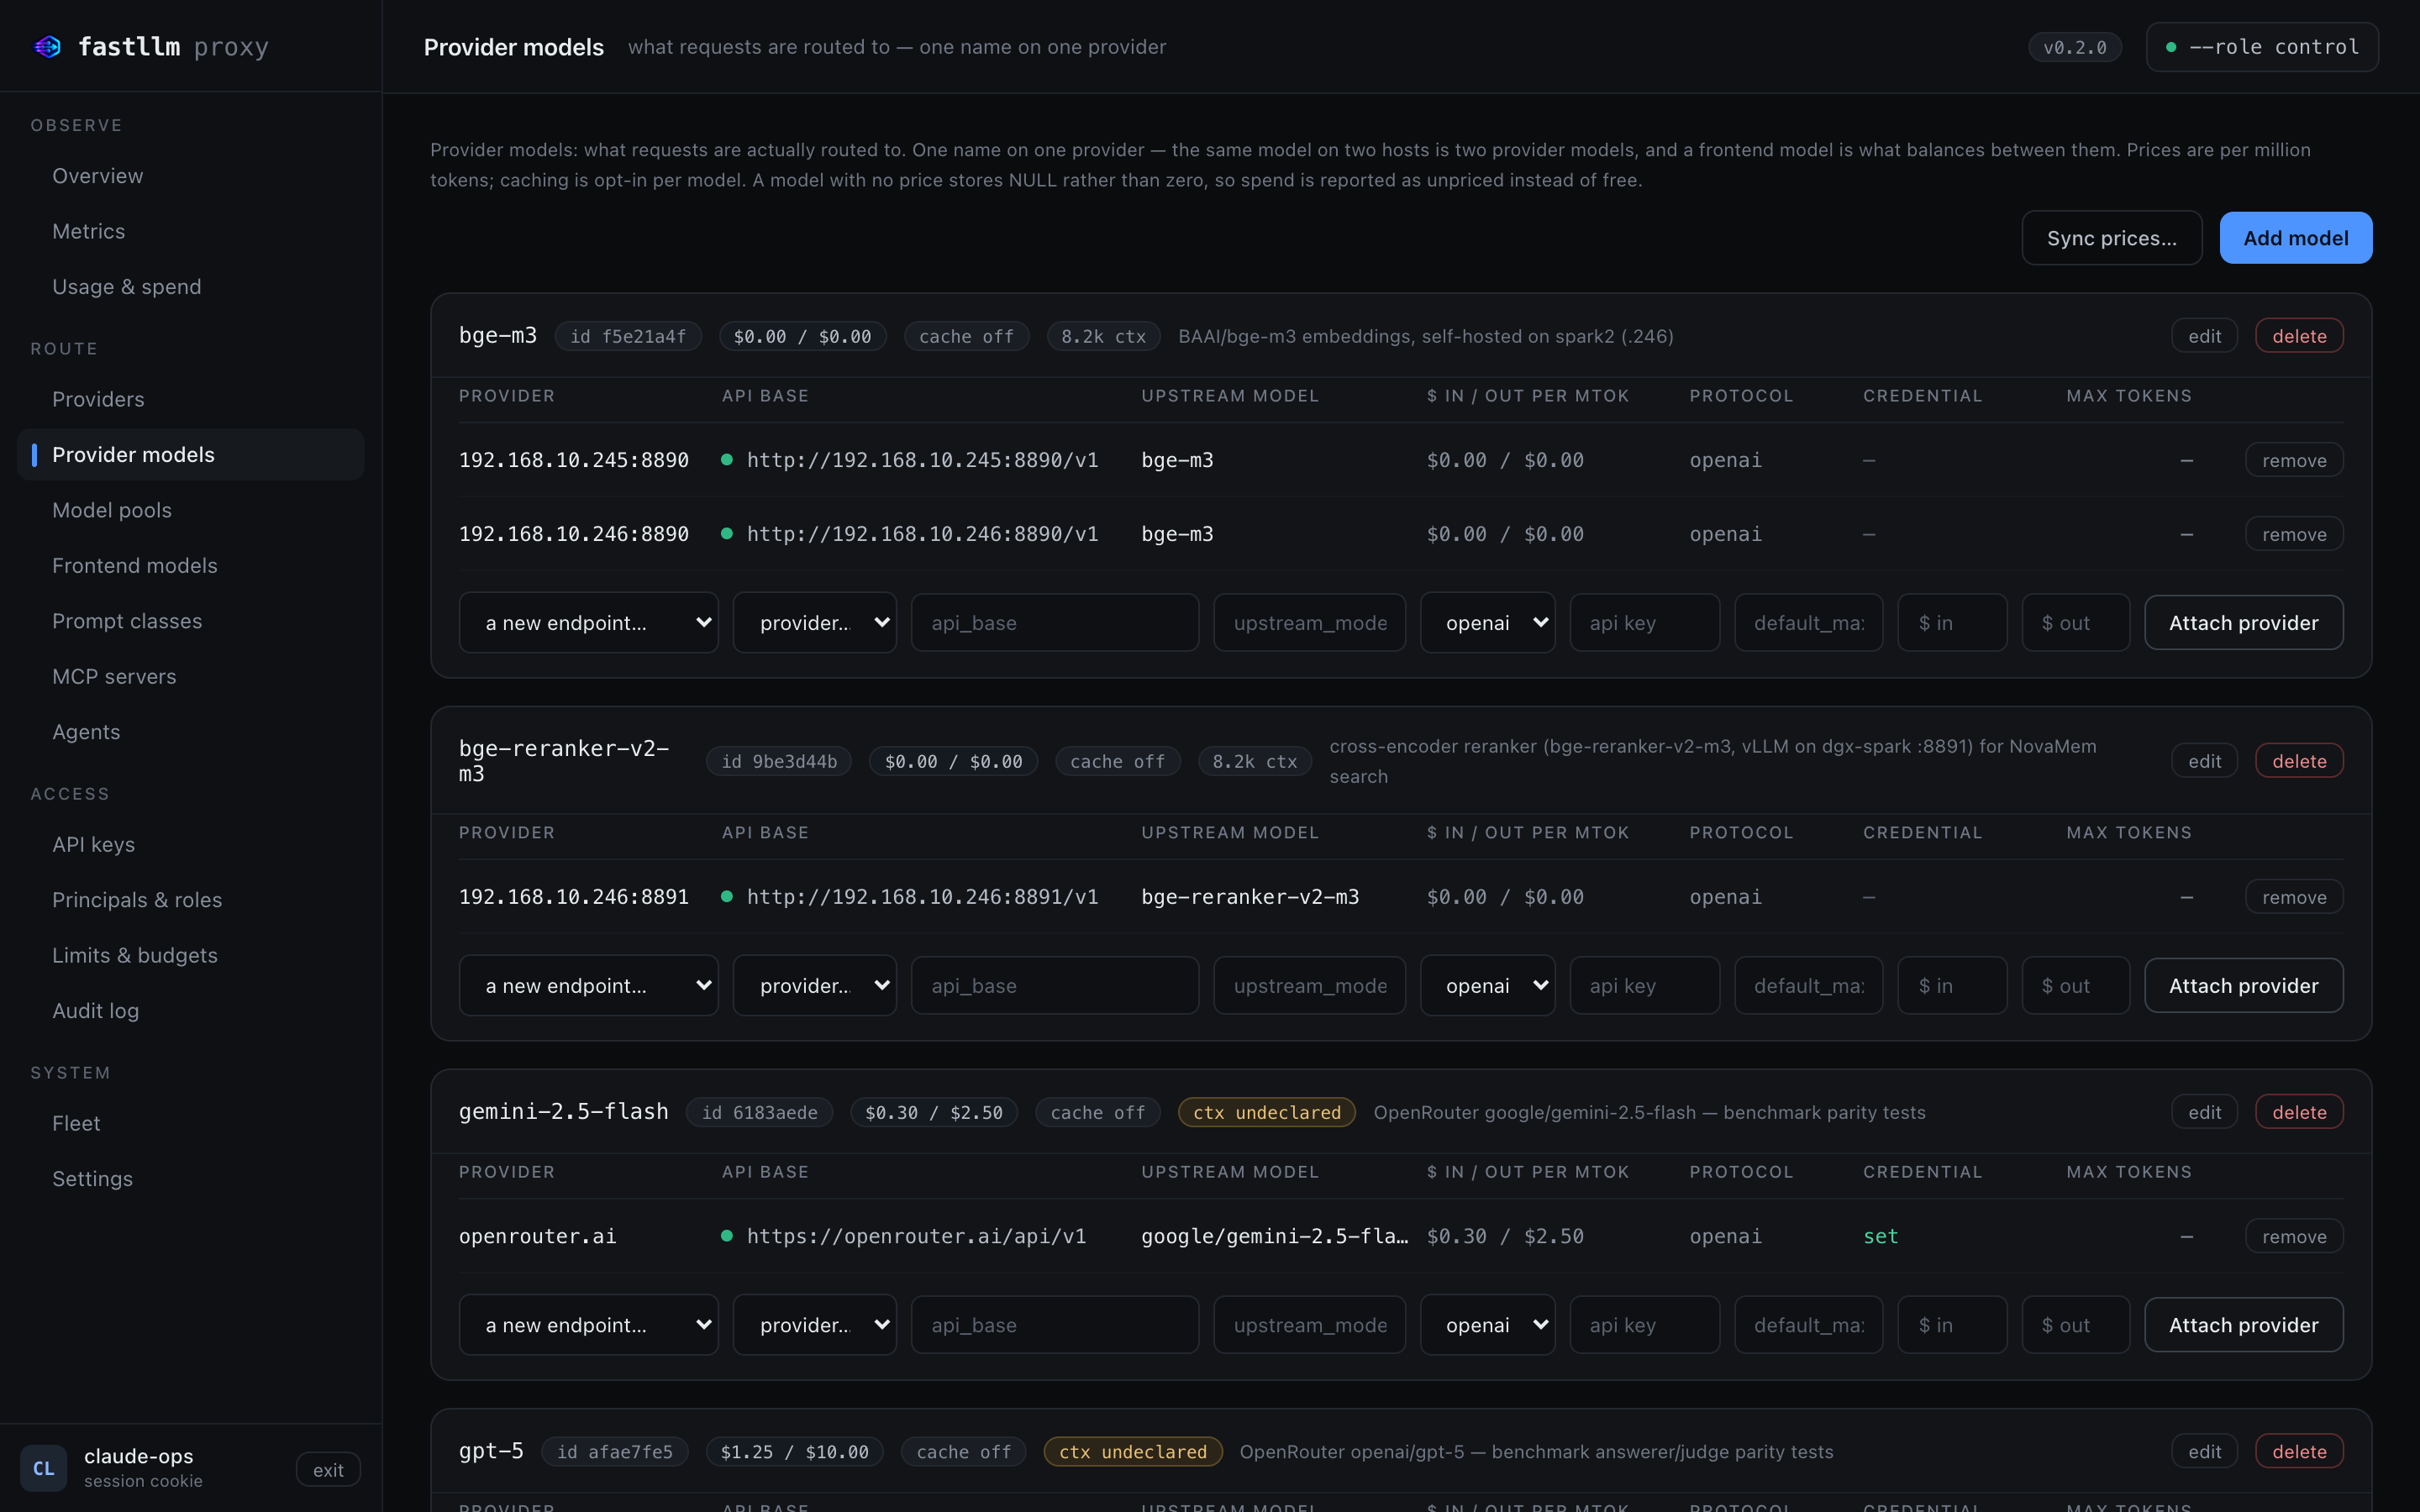Click Attach provider for bge-m3
The height and width of the screenshot is (1512, 2420).
(2243, 623)
